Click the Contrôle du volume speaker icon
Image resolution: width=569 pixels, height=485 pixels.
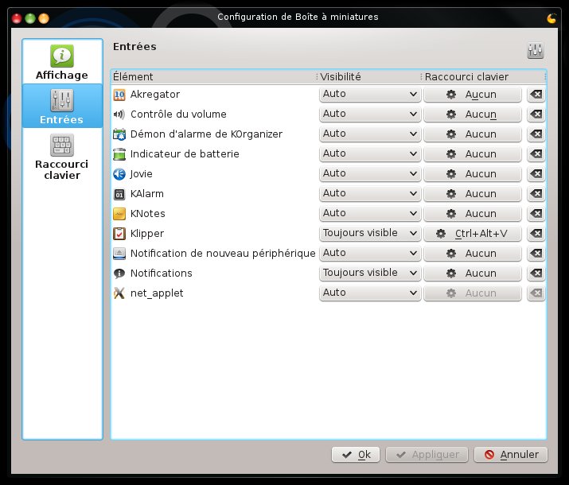(x=119, y=114)
